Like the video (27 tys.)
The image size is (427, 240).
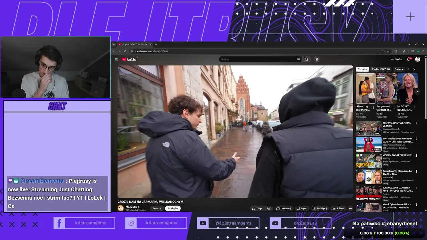tap(258, 208)
